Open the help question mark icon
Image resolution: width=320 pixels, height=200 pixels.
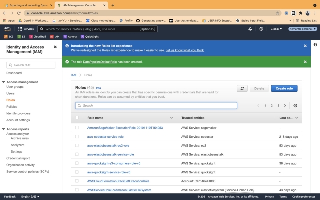[x=261, y=29]
